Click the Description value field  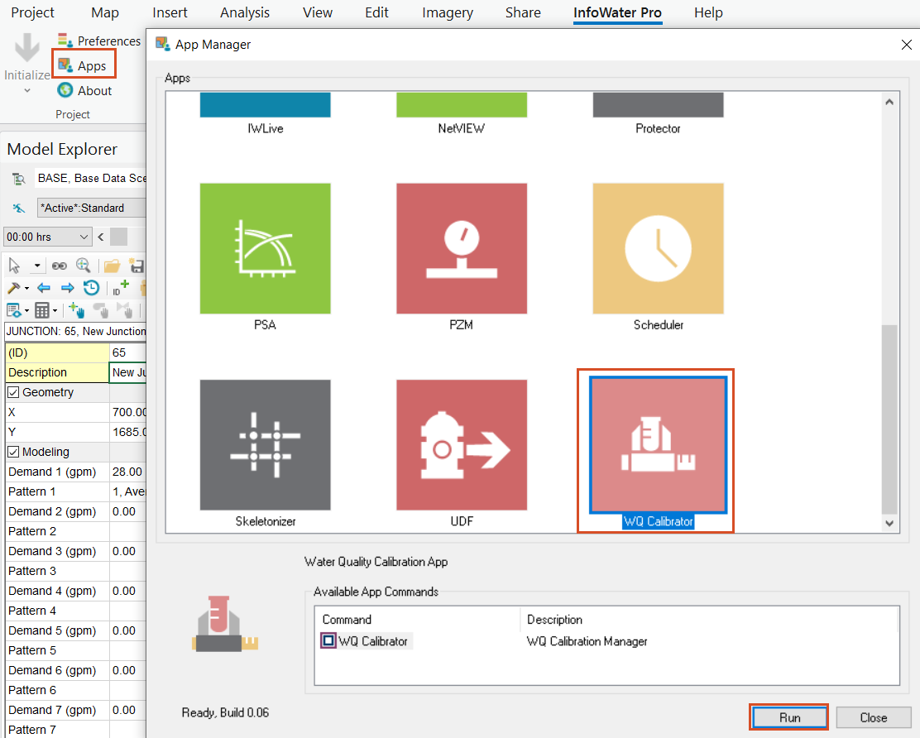pos(128,372)
